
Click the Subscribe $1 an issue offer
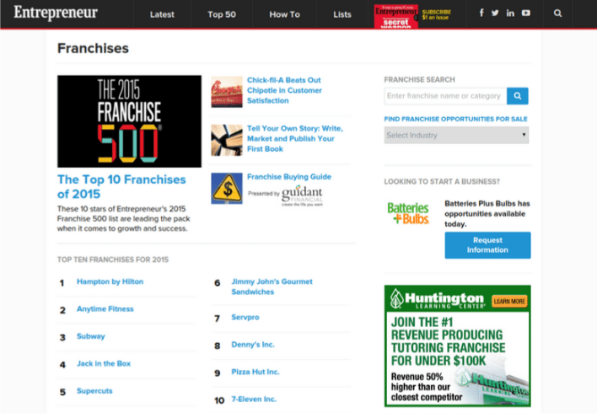pos(436,14)
